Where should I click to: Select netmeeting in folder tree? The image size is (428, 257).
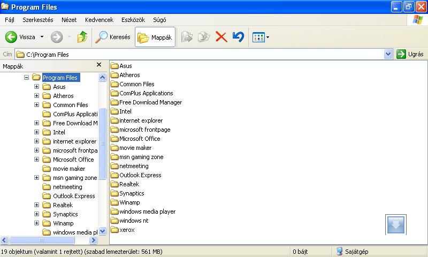tap(67, 187)
